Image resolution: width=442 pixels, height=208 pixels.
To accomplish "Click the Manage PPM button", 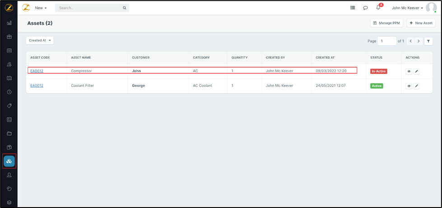I will click(387, 23).
